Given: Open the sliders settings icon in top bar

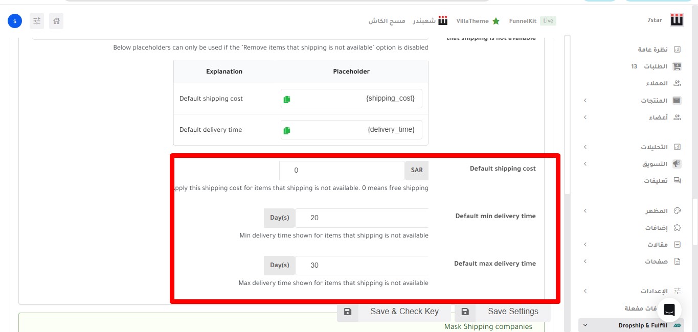Looking at the screenshot, I should [37, 21].
